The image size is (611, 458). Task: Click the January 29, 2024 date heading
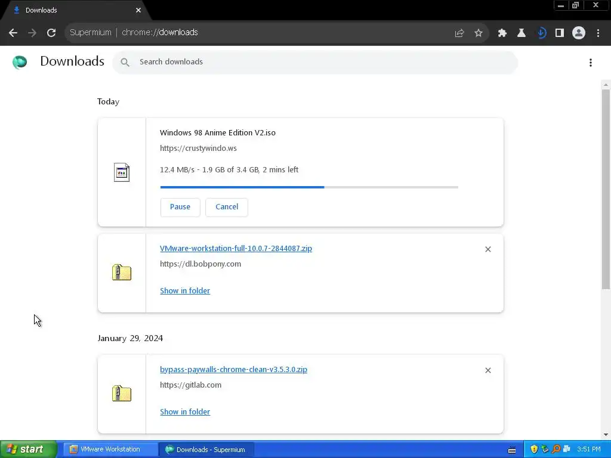point(130,338)
